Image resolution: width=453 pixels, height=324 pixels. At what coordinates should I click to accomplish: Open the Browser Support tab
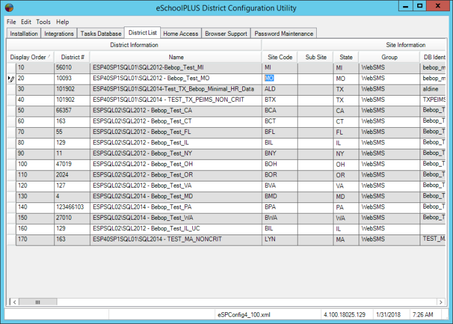[226, 34]
